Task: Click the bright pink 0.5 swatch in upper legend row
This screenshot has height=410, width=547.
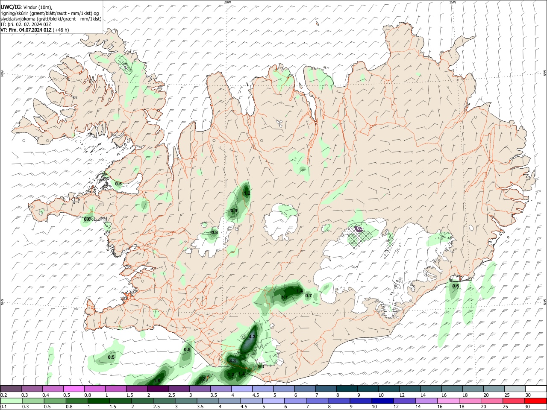Action: click(x=74, y=389)
